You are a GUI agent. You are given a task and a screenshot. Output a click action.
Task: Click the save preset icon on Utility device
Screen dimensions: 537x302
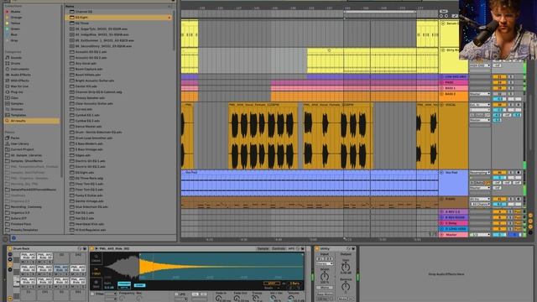tap(353, 248)
